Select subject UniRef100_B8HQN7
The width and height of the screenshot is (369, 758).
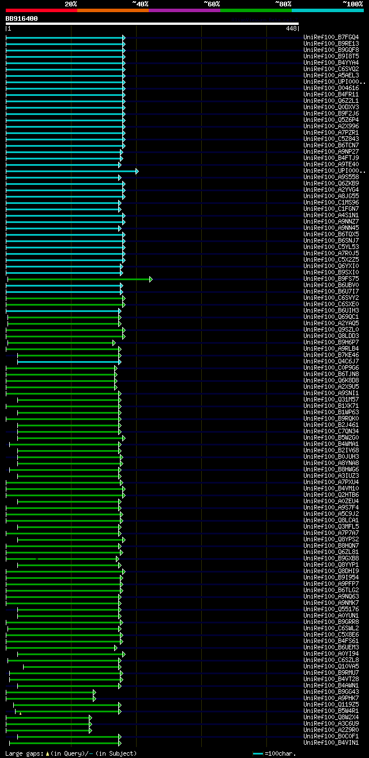[x=331, y=546]
